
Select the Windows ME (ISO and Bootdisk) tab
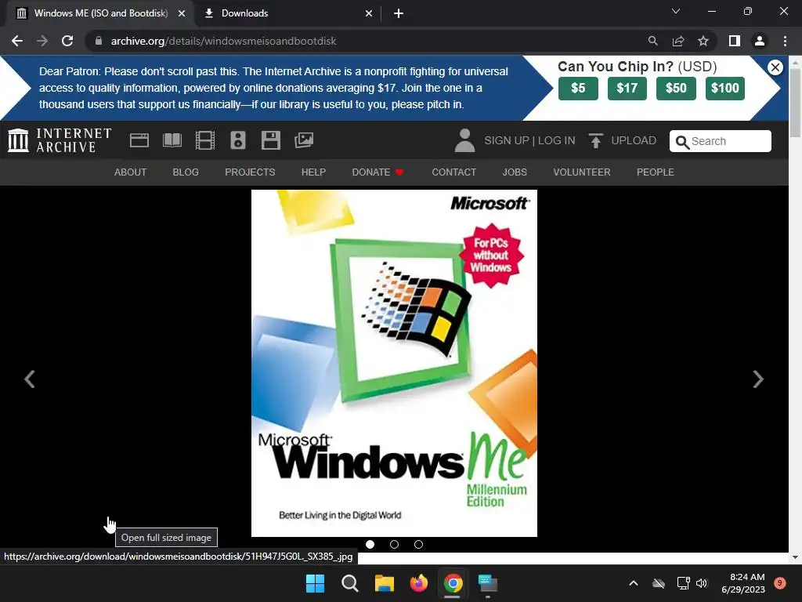100,13
